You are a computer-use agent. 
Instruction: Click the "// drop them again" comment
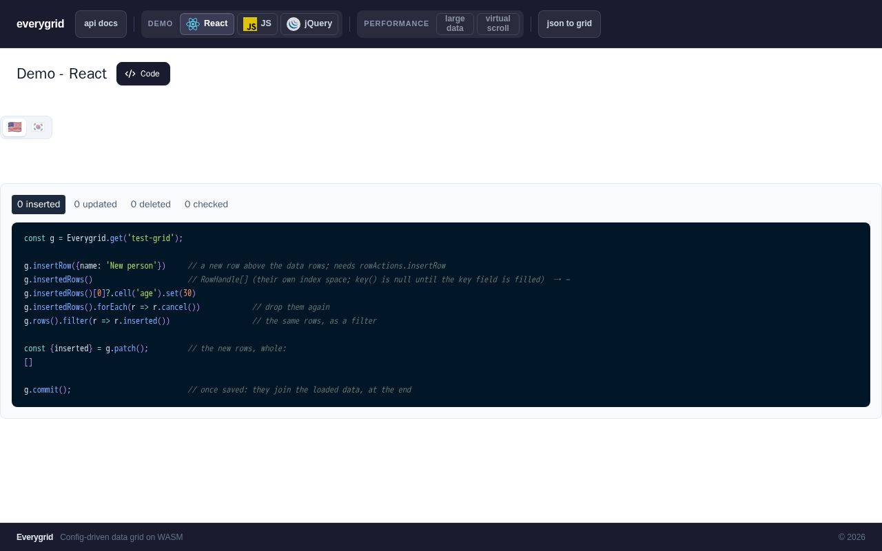pyautogui.click(x=291, y=307)
